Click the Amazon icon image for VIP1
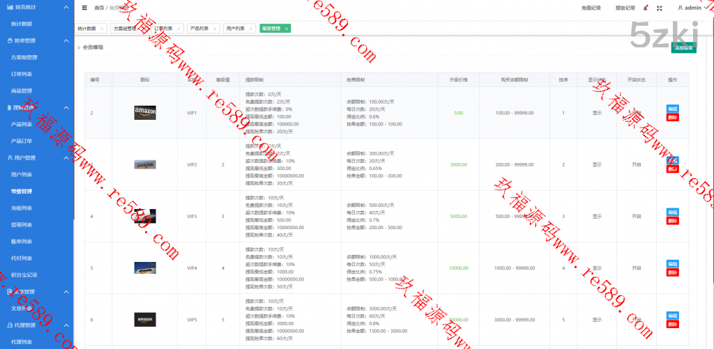This screenshot has height=349, width=714. coord(145,112)
